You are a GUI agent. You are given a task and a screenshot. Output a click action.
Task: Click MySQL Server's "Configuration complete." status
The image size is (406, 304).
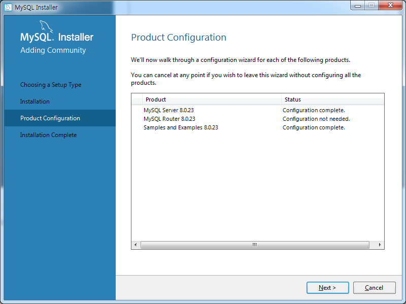(314, 110)
